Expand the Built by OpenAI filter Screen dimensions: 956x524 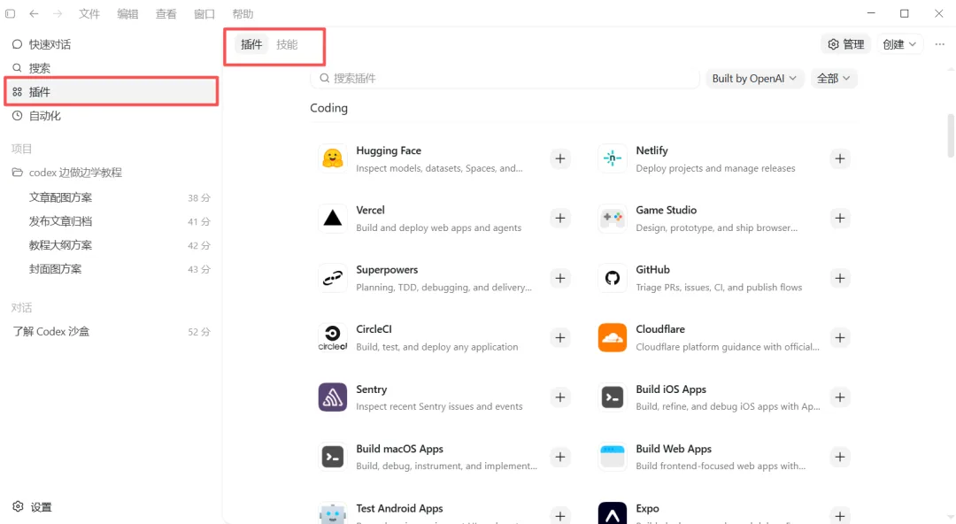coord(754,78)
